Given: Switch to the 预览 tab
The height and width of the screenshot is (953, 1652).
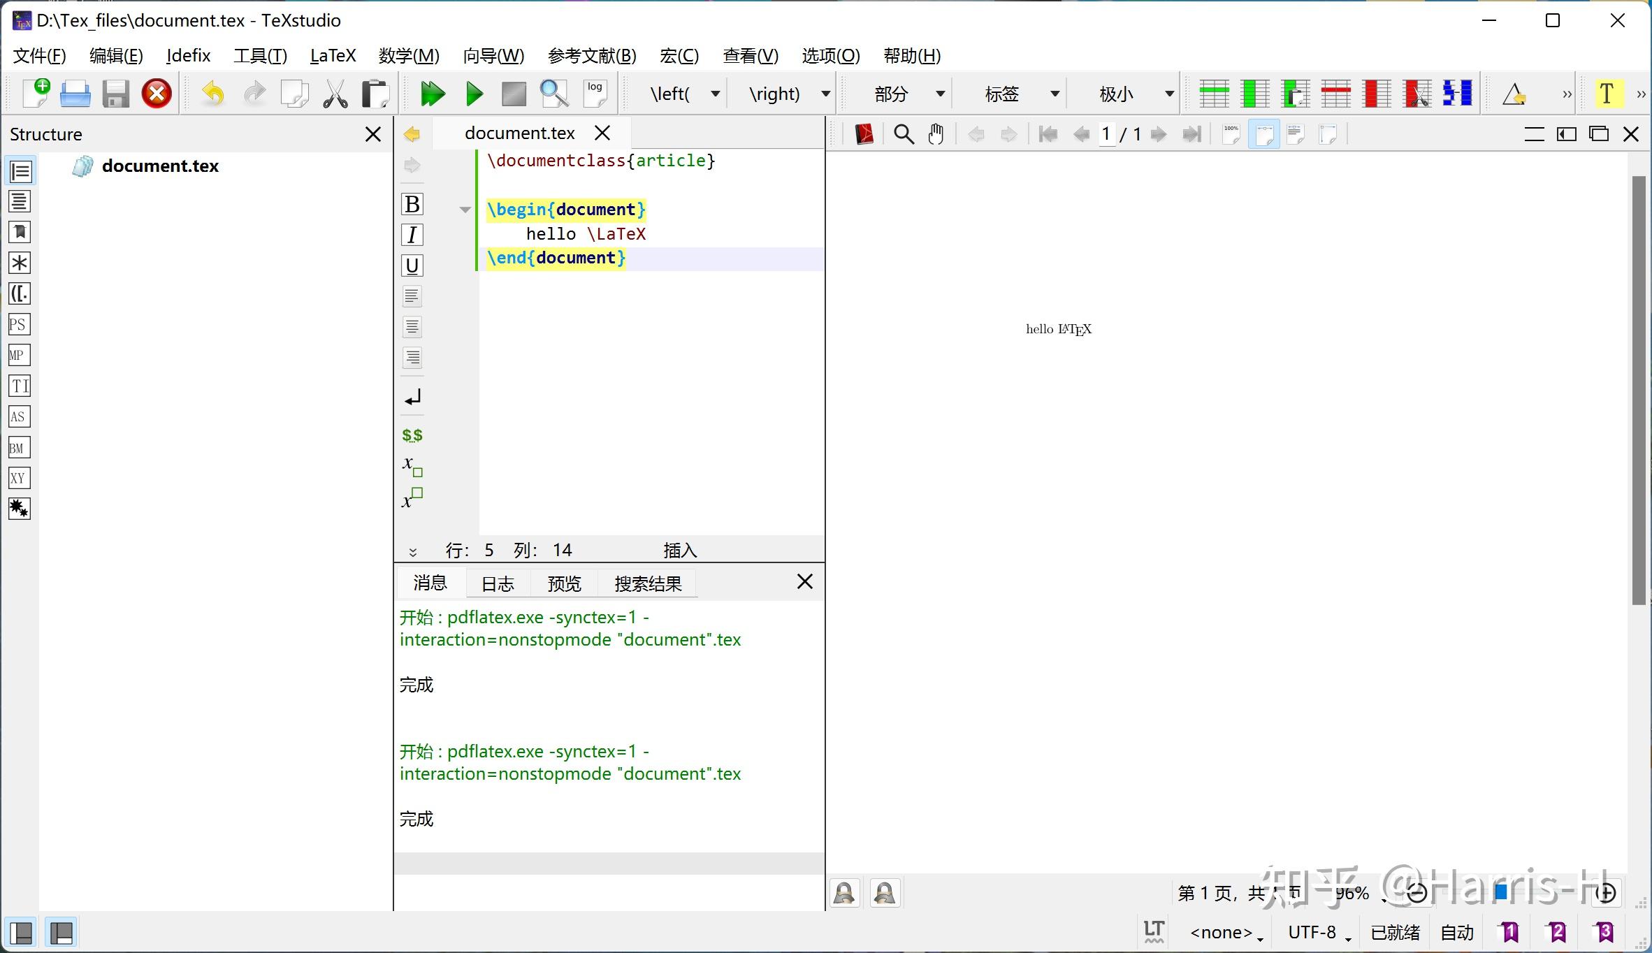Looking at the screenshot, I should click(x=563, y=583).
